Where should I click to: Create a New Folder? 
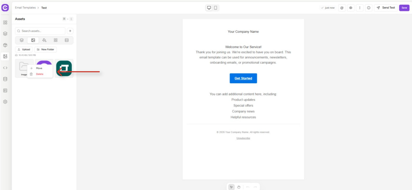click(x=46, y=49)
